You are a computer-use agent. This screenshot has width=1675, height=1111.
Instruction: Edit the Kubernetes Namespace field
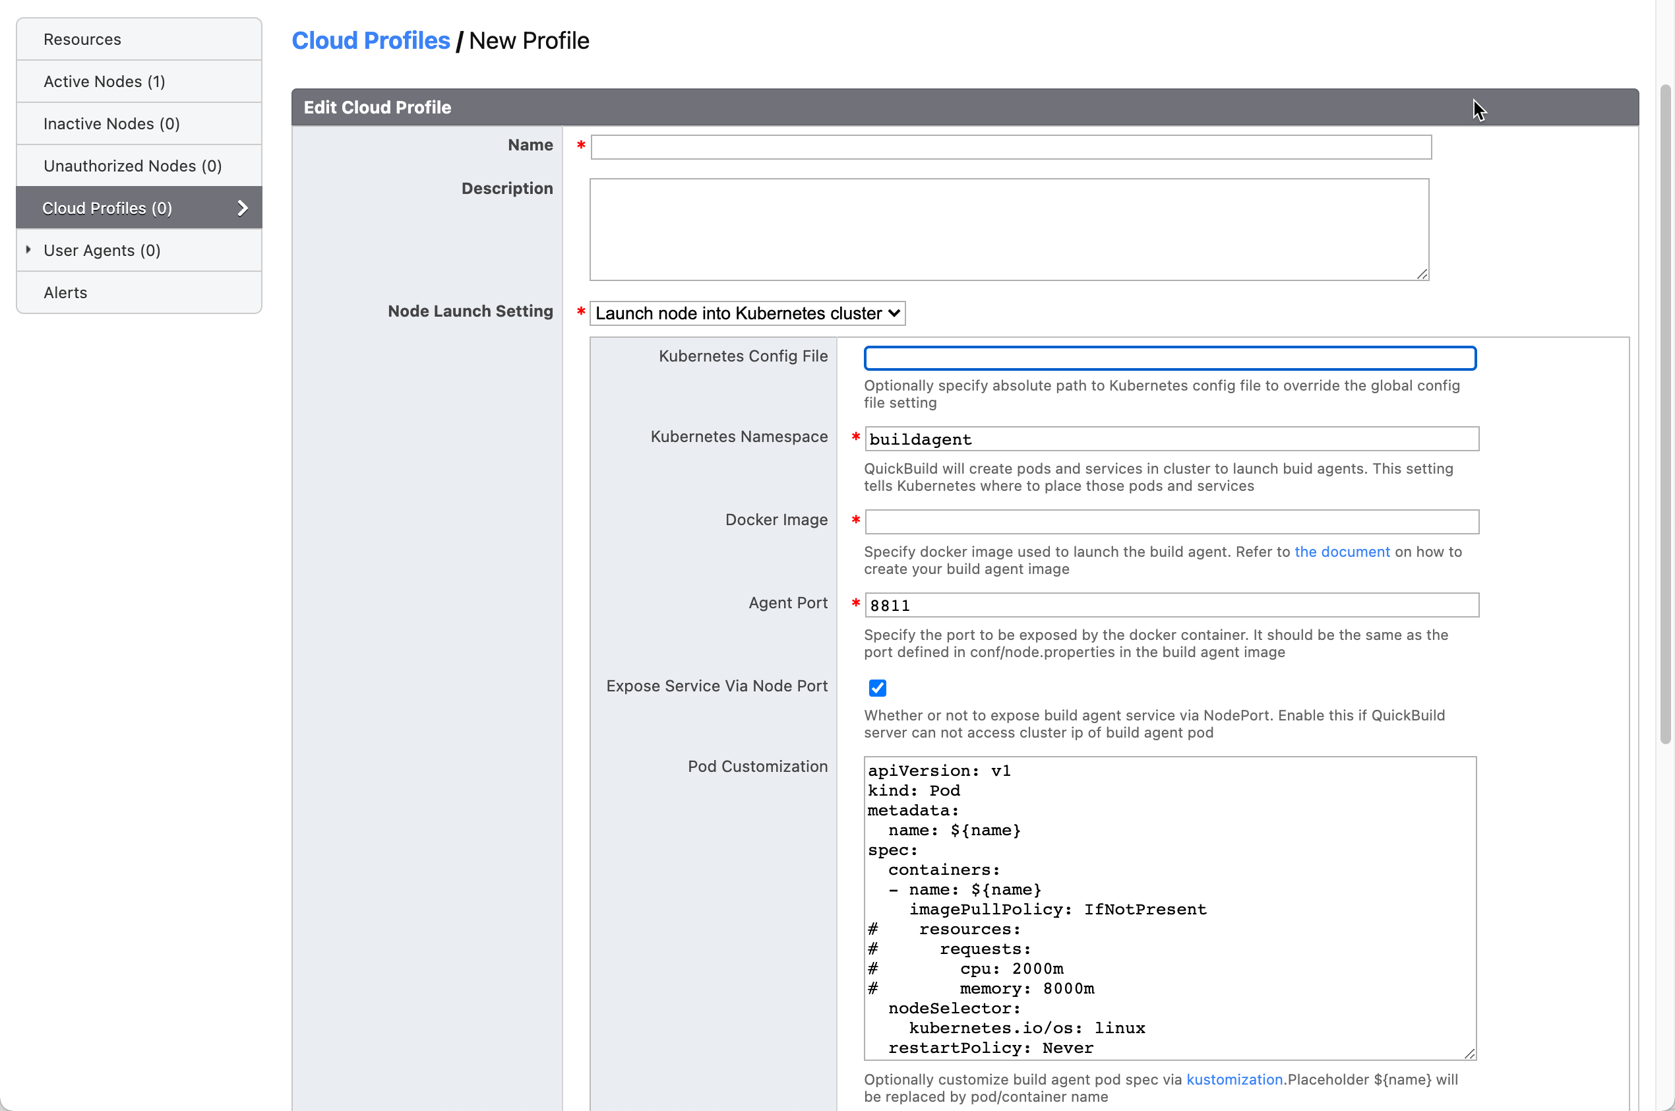pos(1171,439)
